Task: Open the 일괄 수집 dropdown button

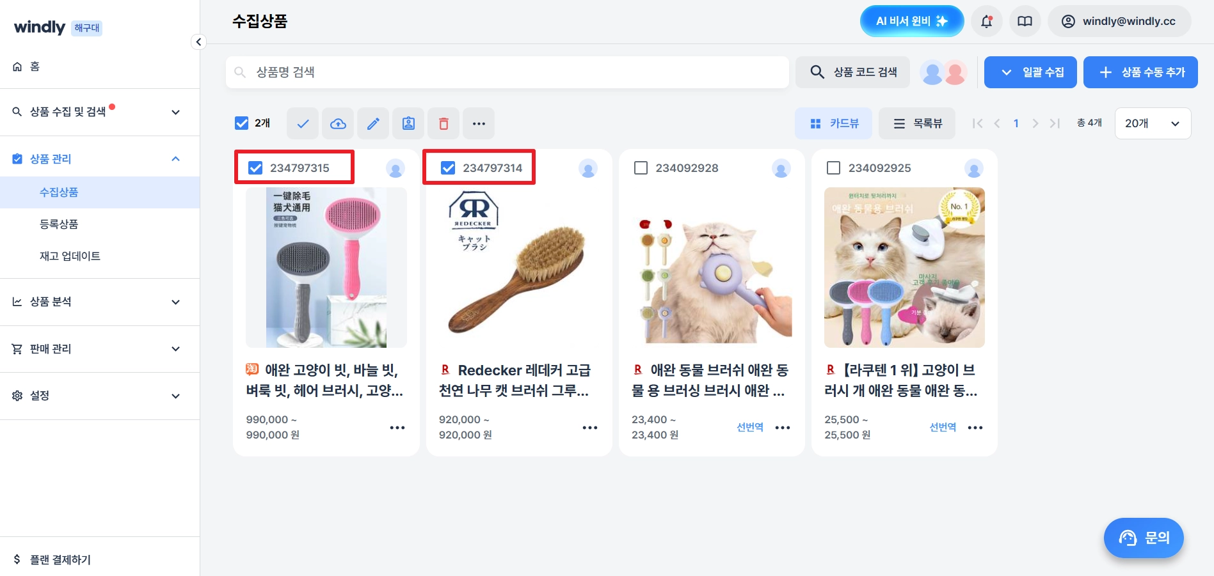Action: tap(1030, 72)
